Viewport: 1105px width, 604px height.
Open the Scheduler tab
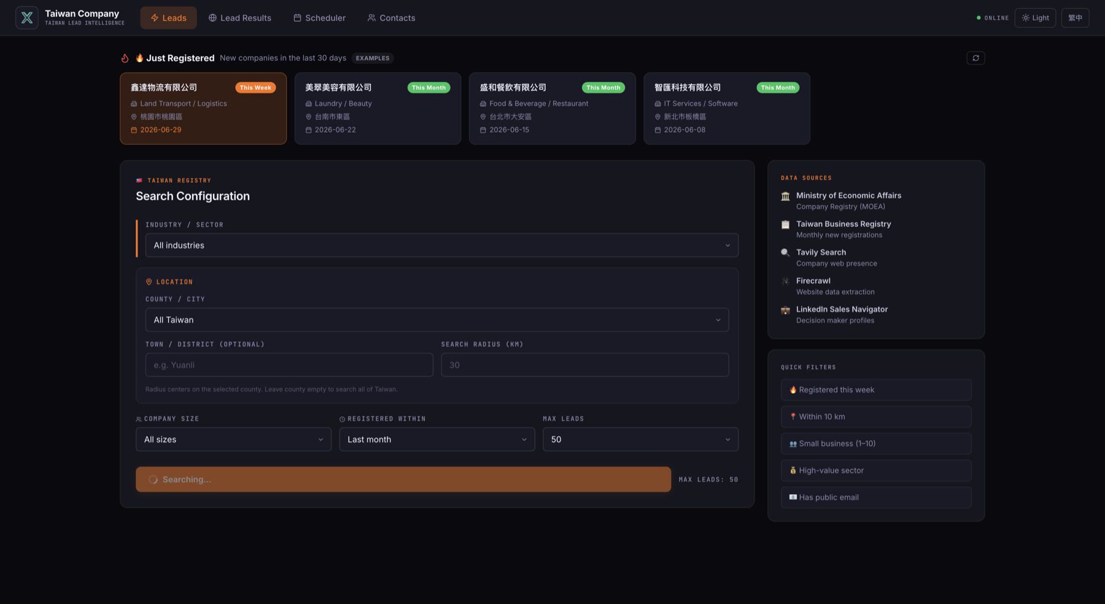(319, 18)
